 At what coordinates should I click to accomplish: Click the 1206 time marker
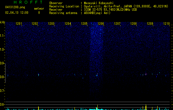tap(101, 24)
